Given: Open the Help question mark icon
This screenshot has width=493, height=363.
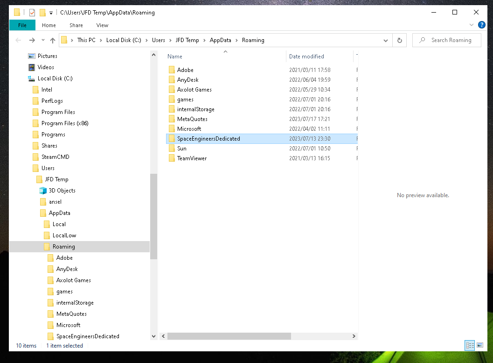Looking at the screenshot, I should click(482, 25).
